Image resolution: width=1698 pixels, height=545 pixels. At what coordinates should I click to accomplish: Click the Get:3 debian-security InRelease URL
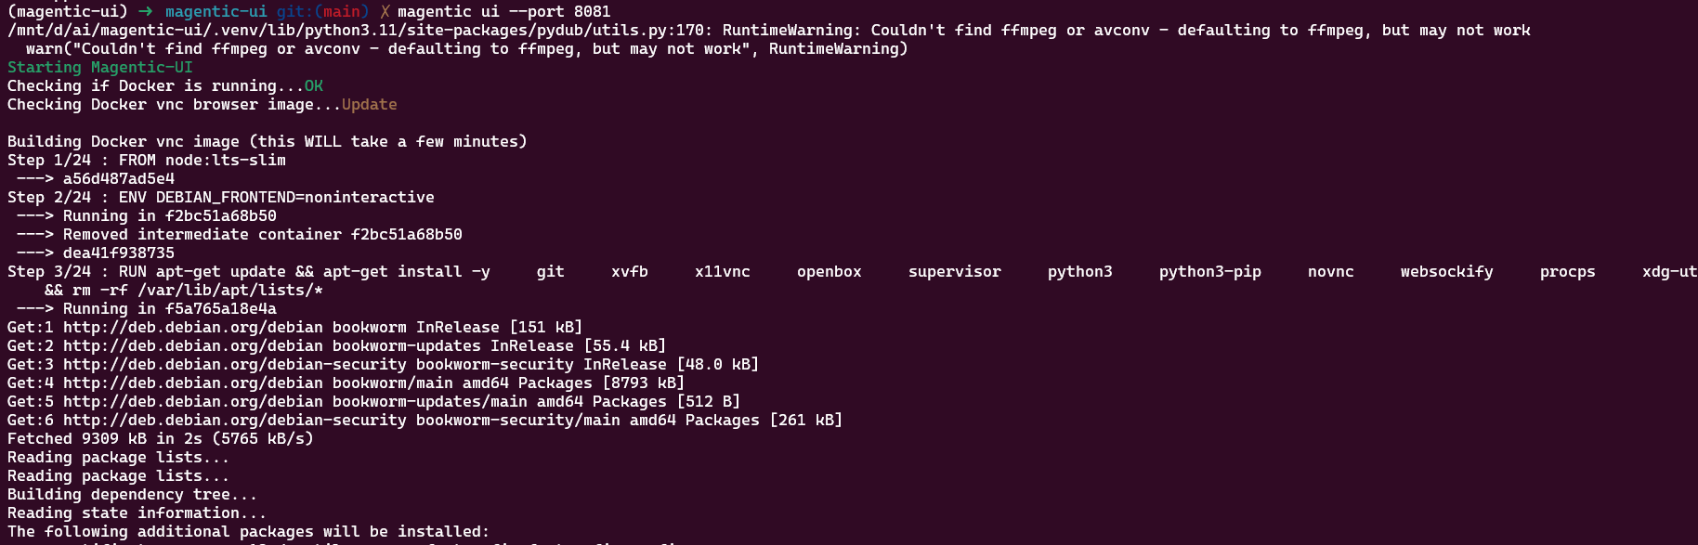[235, 364]
